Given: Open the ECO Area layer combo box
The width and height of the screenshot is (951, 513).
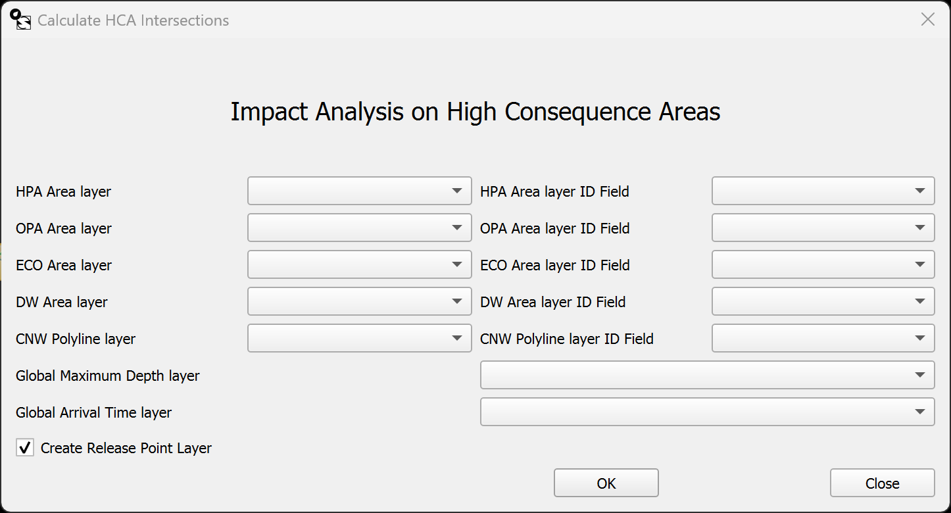Looking at the screenshot, I should pyautogui.click(x=359, y=264).
